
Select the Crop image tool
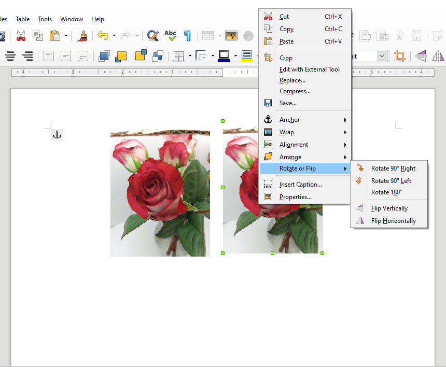399,55
